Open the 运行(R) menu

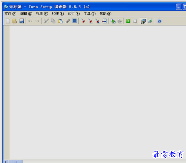tap(74, 14)
